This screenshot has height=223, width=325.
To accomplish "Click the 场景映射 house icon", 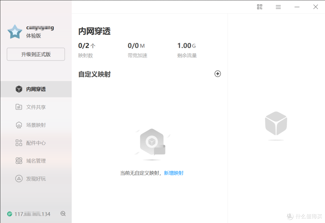I will click(x=19, y=125).
